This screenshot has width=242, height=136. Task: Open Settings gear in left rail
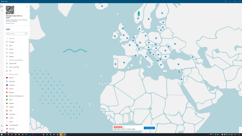[2, 131]
